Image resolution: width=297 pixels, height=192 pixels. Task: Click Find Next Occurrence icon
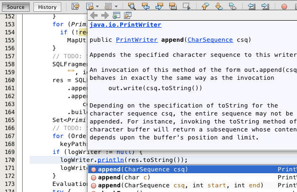coord(159,7)
